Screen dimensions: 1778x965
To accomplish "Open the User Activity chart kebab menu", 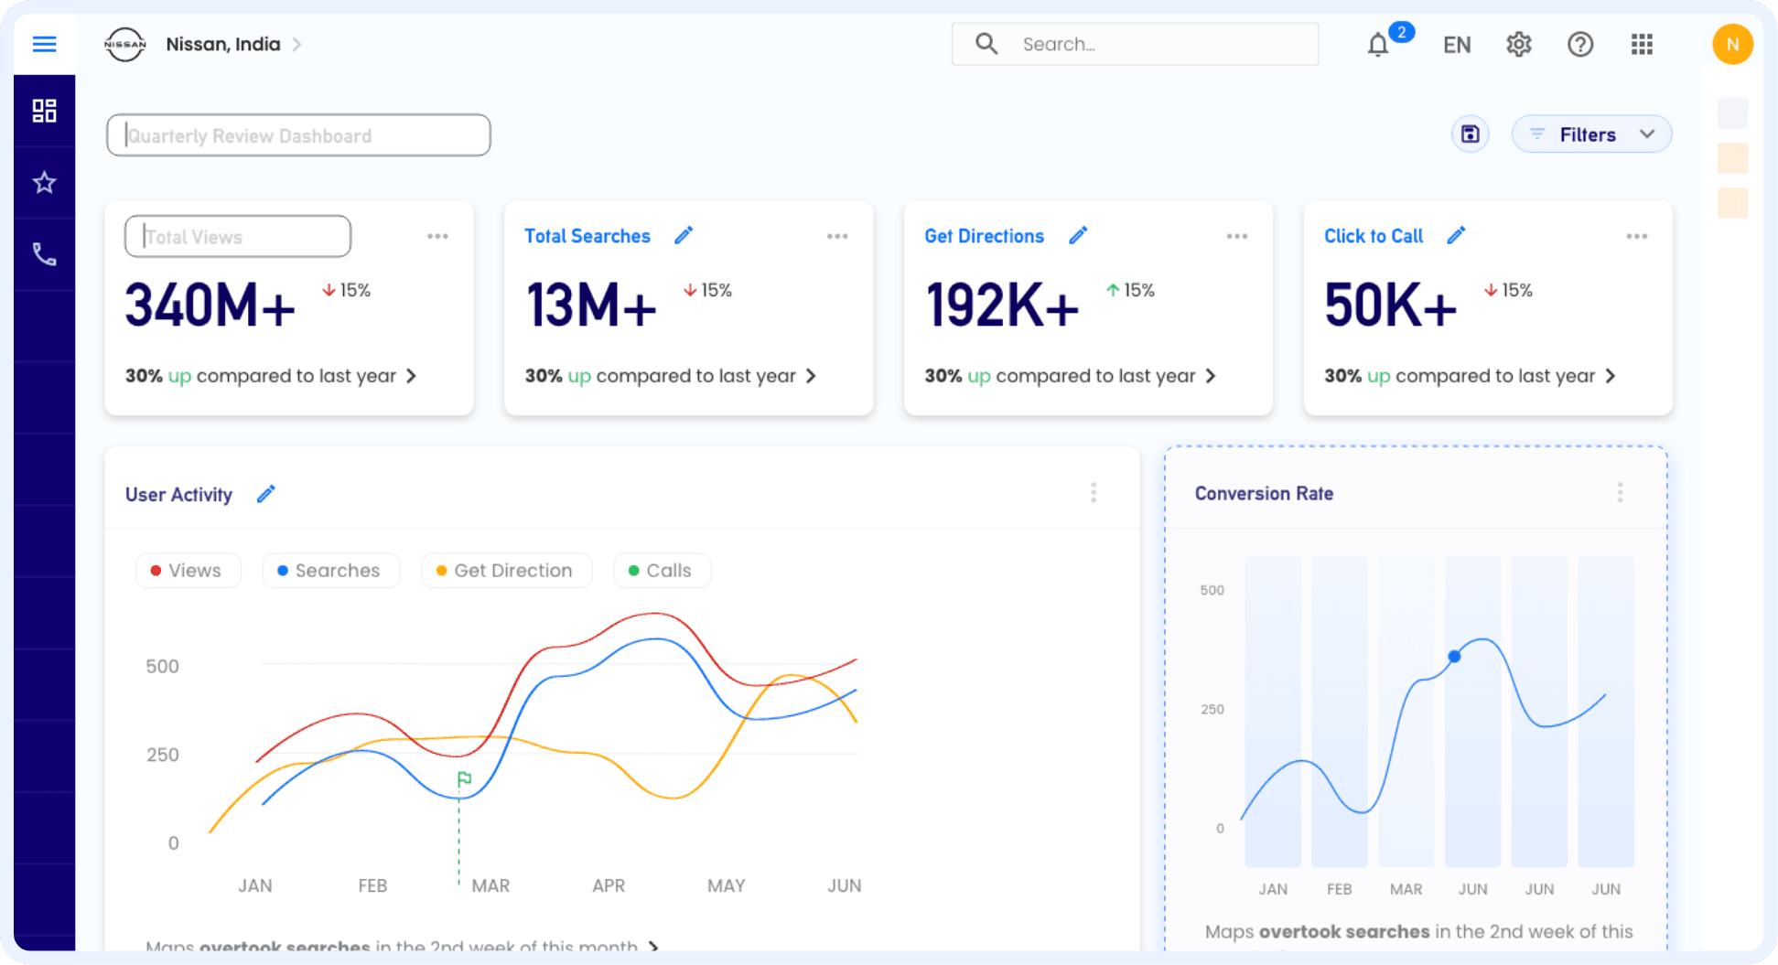I will tap(1094, 493).
